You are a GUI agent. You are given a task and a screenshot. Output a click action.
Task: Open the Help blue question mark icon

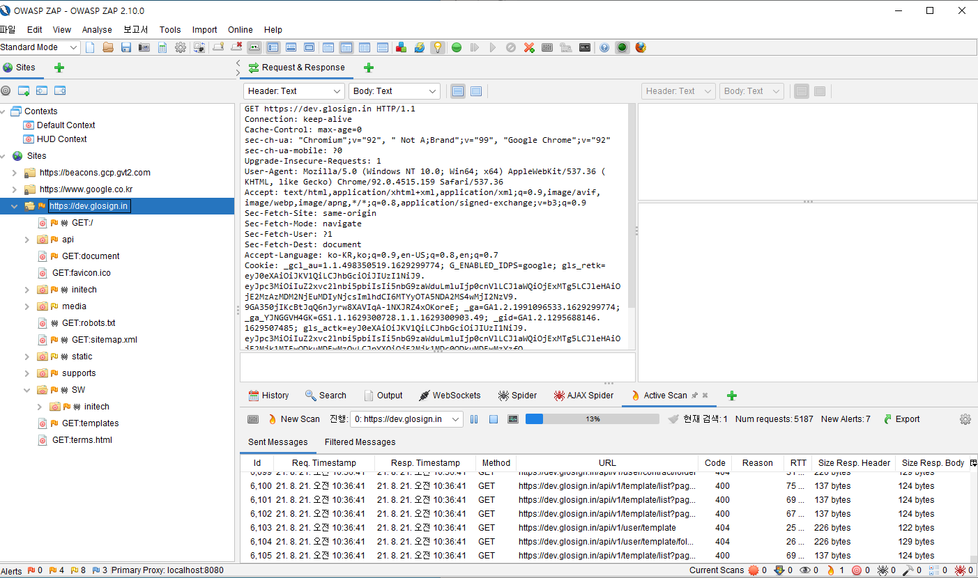tap(604, 47)
